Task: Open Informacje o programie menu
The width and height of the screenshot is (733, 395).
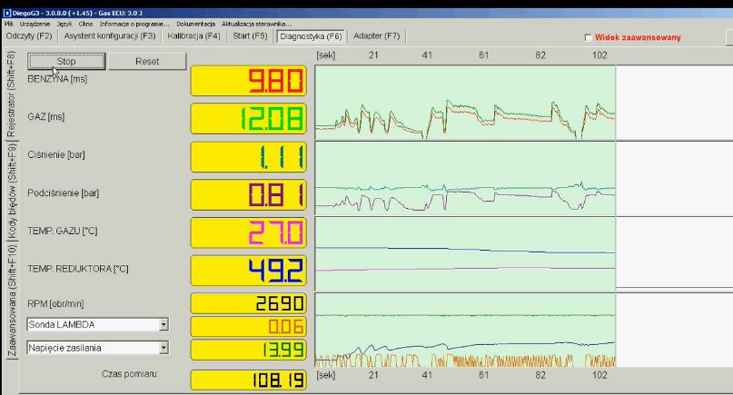Action: pos(134,24)
